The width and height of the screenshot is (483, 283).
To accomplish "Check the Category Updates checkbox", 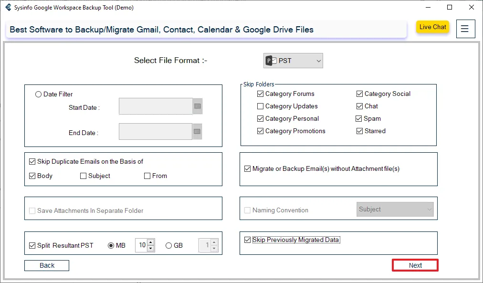I will 260,106.
